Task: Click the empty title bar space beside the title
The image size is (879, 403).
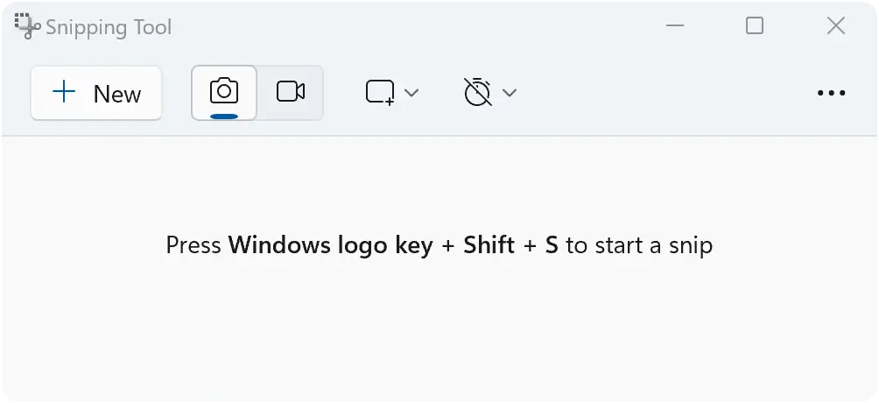Action: pyautogui.click(x=415, y=26)
